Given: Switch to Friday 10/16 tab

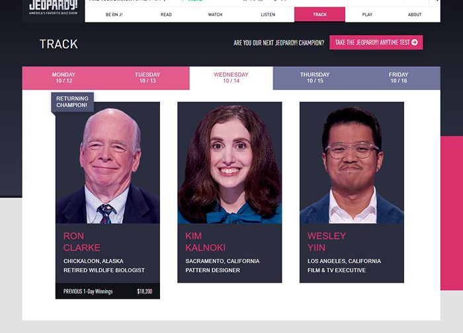Looking at the screenshot, I should [x=398, y=78].
